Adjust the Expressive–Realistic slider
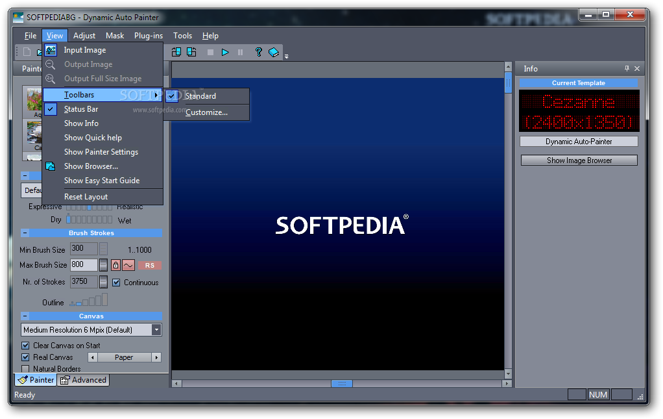The width and height of the screenshot is (663, 419). (x=90, y=207)
